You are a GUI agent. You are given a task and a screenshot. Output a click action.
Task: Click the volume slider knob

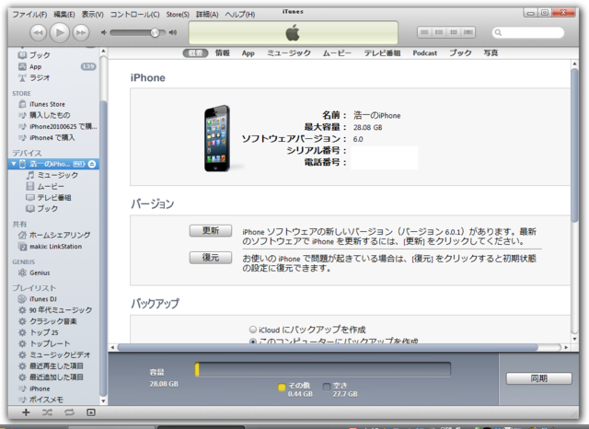[x=155, y=33]
